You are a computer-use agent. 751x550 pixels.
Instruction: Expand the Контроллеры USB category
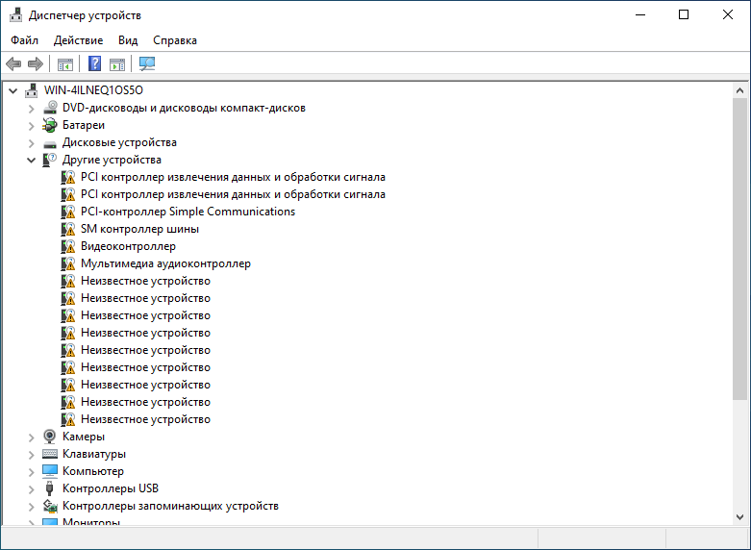(x=31, y=489)
